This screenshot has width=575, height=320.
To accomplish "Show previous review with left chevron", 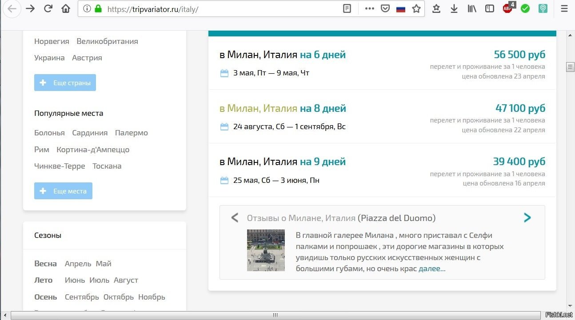I will [x=235, y=218].
